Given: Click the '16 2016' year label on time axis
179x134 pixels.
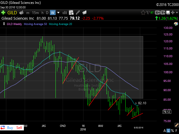Looking at the screenshot, I should 83,128.
